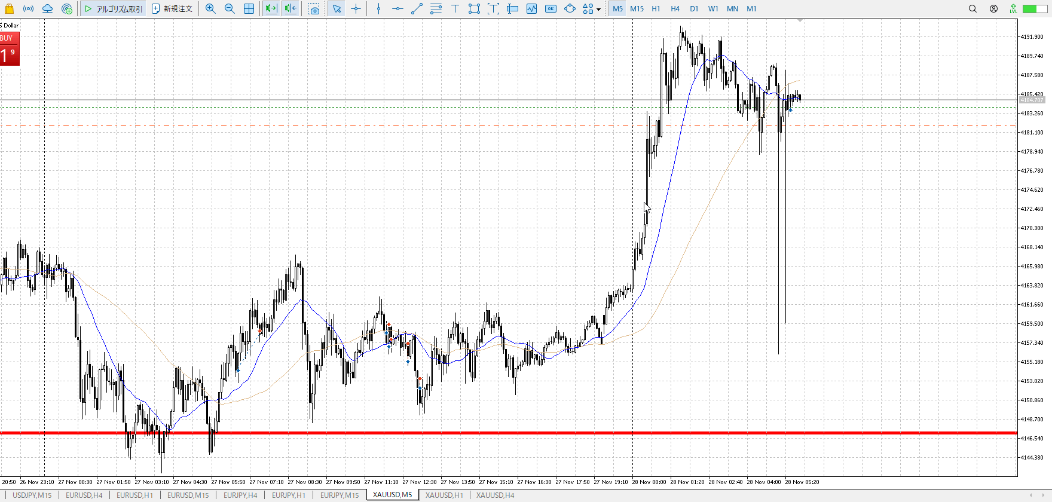This screenshot has height=502, width=1052.
Task: Click the Zoom Out magnifier icon
Action: [230, 9]
